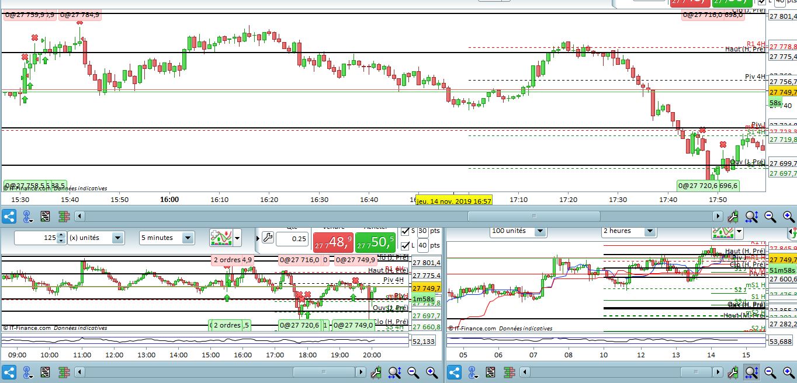This screenshot has width=797, height=383.
Task: Click zoom-to-fit icon under the 5-minute chart
Action: click(x=394, y=372)
